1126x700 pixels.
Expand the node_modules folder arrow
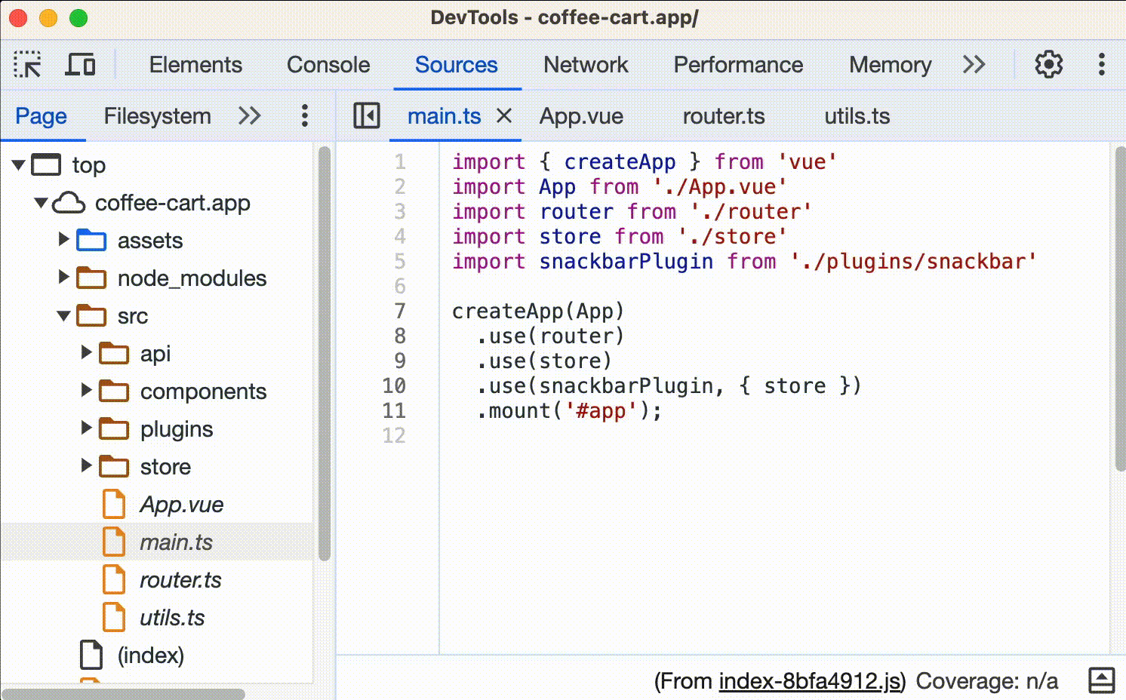click(64, 277)
